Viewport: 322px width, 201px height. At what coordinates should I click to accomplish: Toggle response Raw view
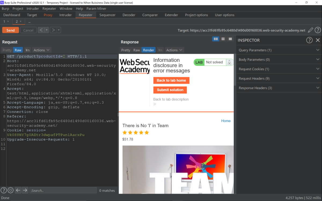point(137,50)
